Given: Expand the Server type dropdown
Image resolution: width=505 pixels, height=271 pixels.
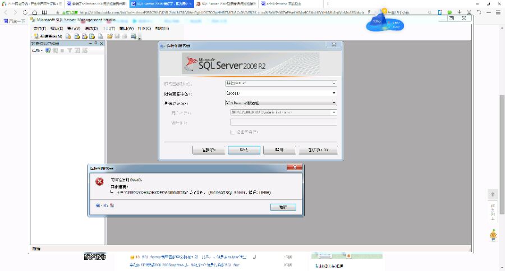Looking at the screenshot, I should (x=334, y=83).
